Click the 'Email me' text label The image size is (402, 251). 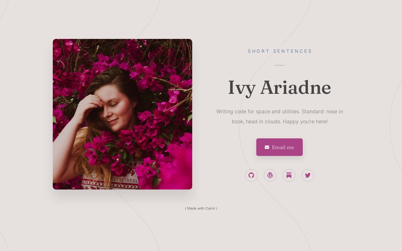pos(283,147)
